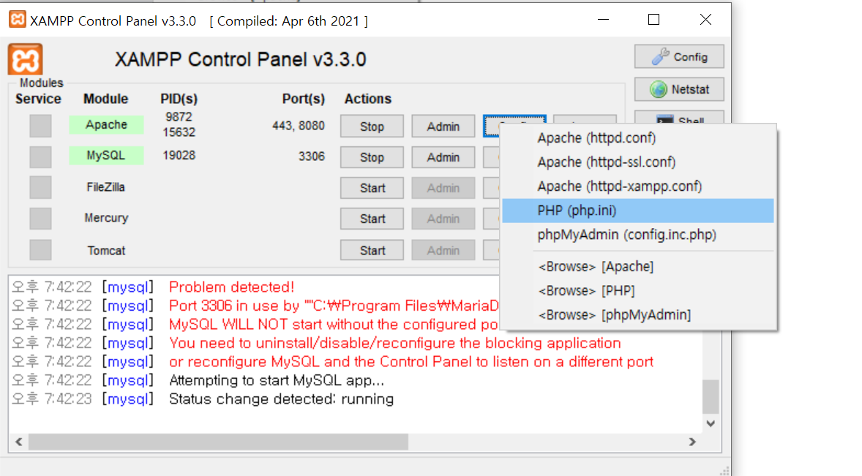The image size is (862, 476).
Task: Toggle the Mercury service checkbox
Action: point(41,219)
